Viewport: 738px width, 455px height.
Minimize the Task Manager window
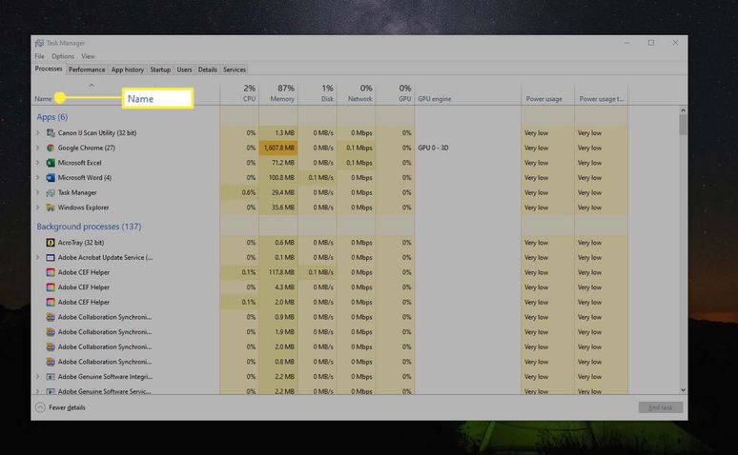(627, 43)
